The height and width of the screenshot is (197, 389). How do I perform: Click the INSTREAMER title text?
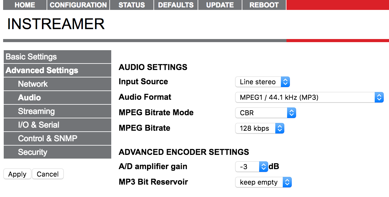coord(56,24)
